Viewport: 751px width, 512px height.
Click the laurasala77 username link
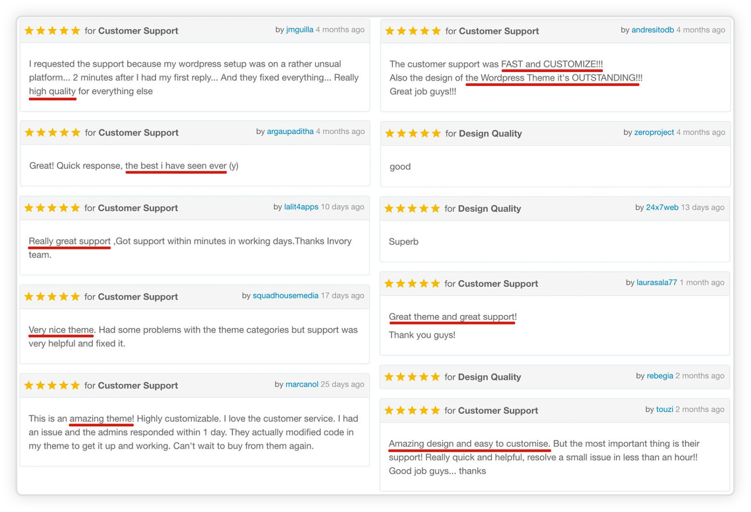656,283
